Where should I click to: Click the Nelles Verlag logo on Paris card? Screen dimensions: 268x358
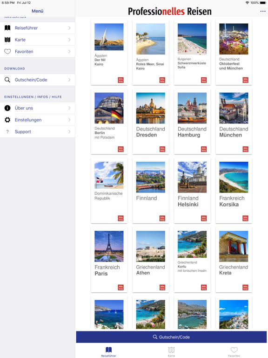121,288
